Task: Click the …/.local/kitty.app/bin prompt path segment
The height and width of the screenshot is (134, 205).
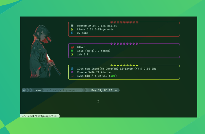Action: pos(63,90)
